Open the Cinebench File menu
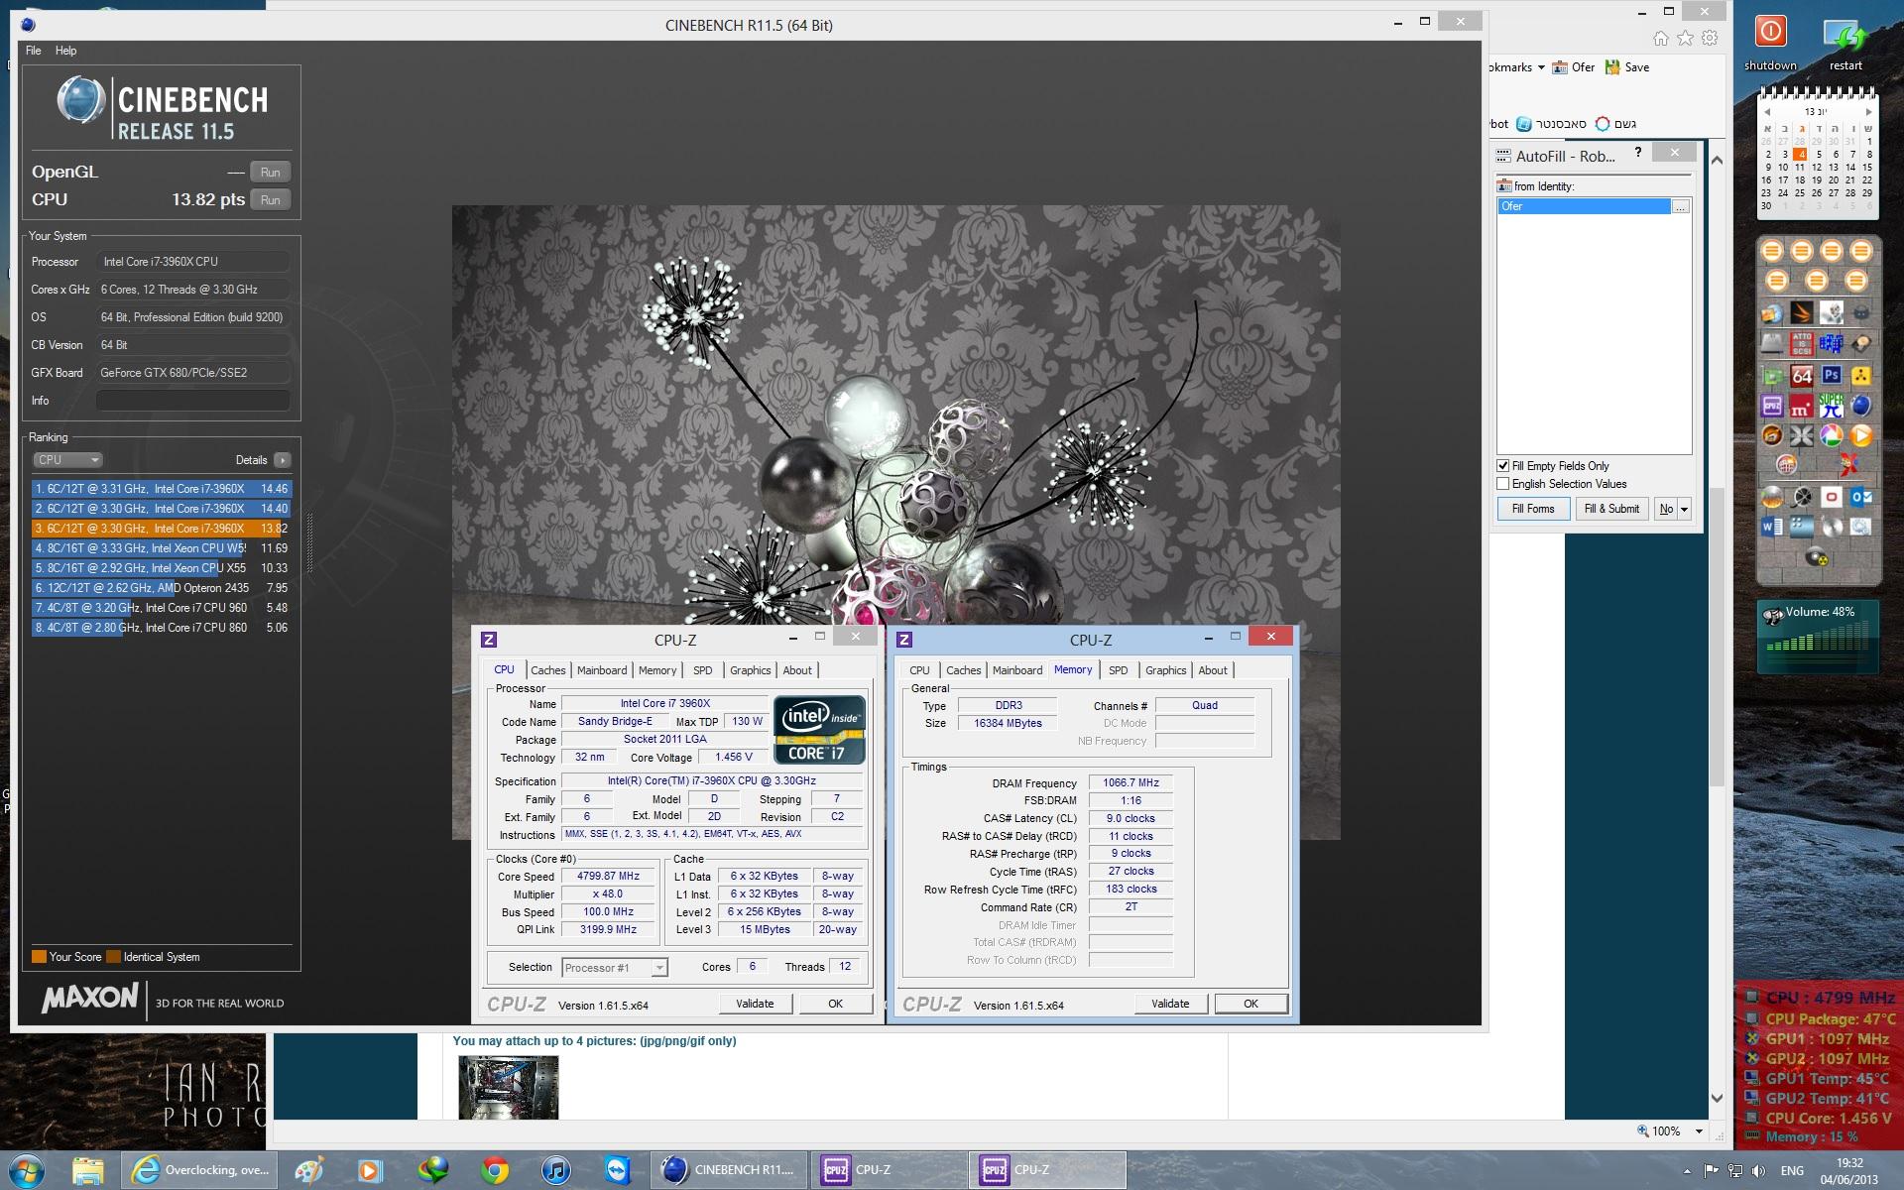Screen dimensions: 1904x1190 click(34, 51)
